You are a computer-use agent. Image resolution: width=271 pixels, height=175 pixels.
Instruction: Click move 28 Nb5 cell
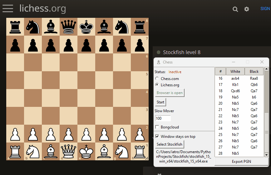[235, 153]
